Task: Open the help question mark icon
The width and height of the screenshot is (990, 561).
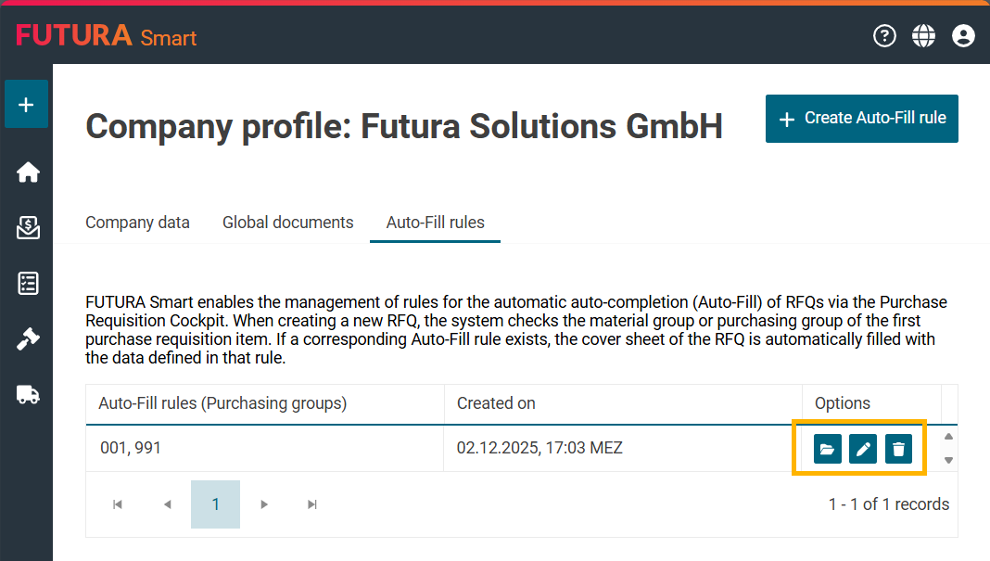Action: point(885,36)
